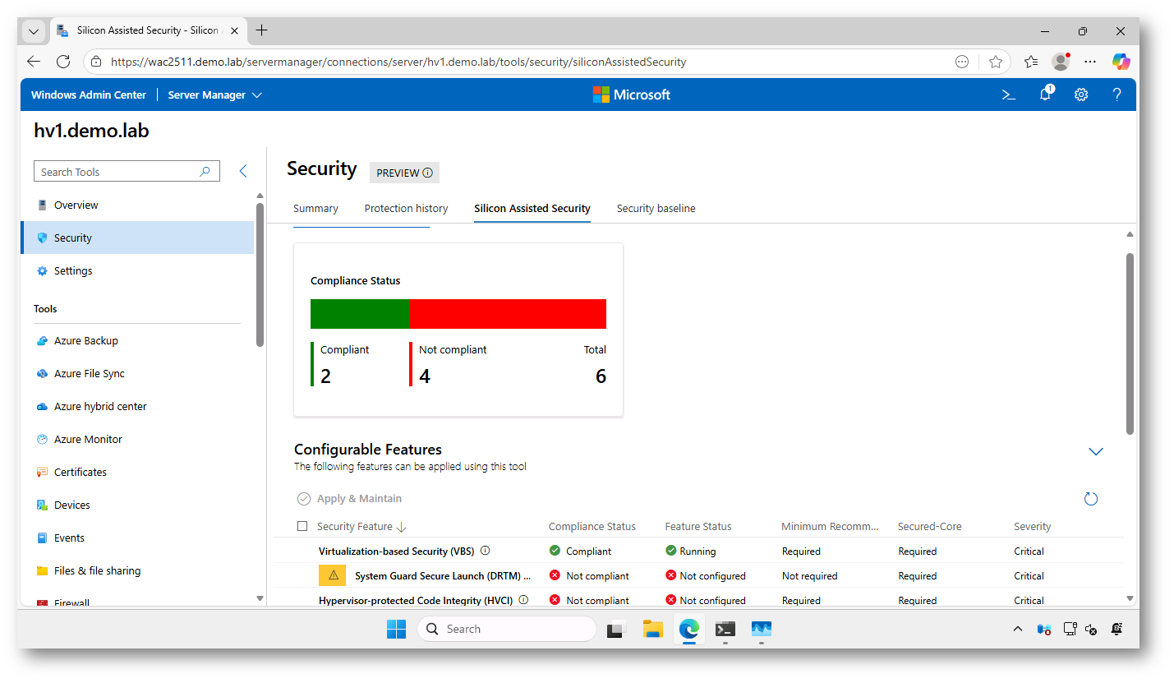Click the help question mark icon
The height and width of the screenshot is (683, 1174).
(1116, 95)
